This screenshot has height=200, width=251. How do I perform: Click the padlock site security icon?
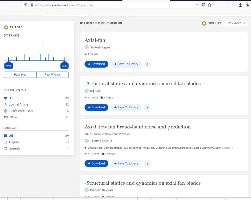[x=31, y=5]
